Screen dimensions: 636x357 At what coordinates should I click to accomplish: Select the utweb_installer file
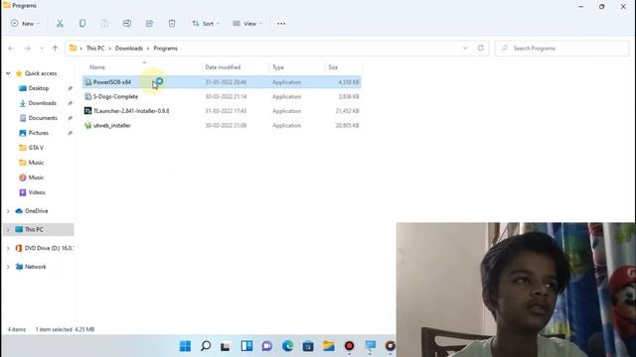tap(222, 126)
